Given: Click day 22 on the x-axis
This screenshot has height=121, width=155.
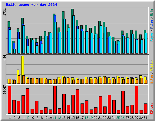Looking at the screenshot, I should pyautogui.click(x=104, y=118).
